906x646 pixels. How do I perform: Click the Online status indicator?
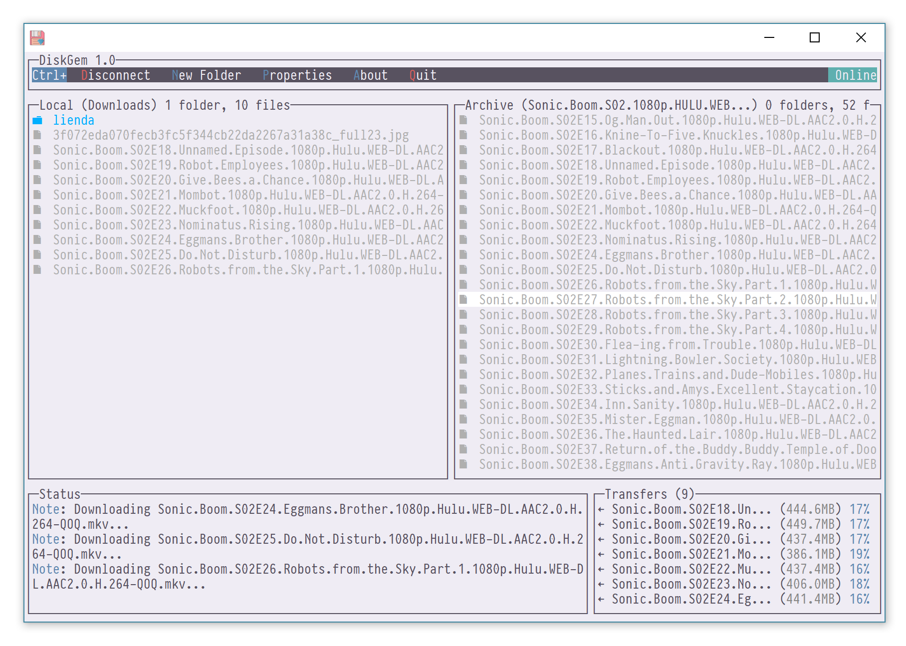855,75
